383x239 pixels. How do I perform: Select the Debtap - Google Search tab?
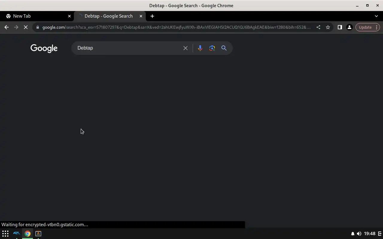(110, 16)
